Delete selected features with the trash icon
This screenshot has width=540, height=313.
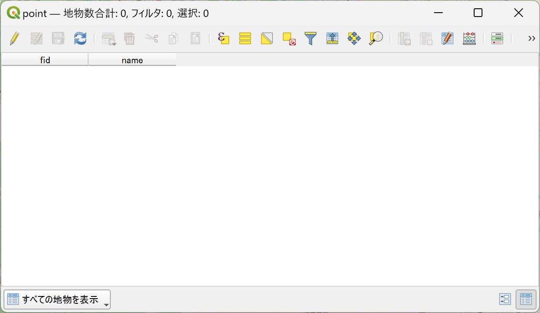[x=130, y=38]
